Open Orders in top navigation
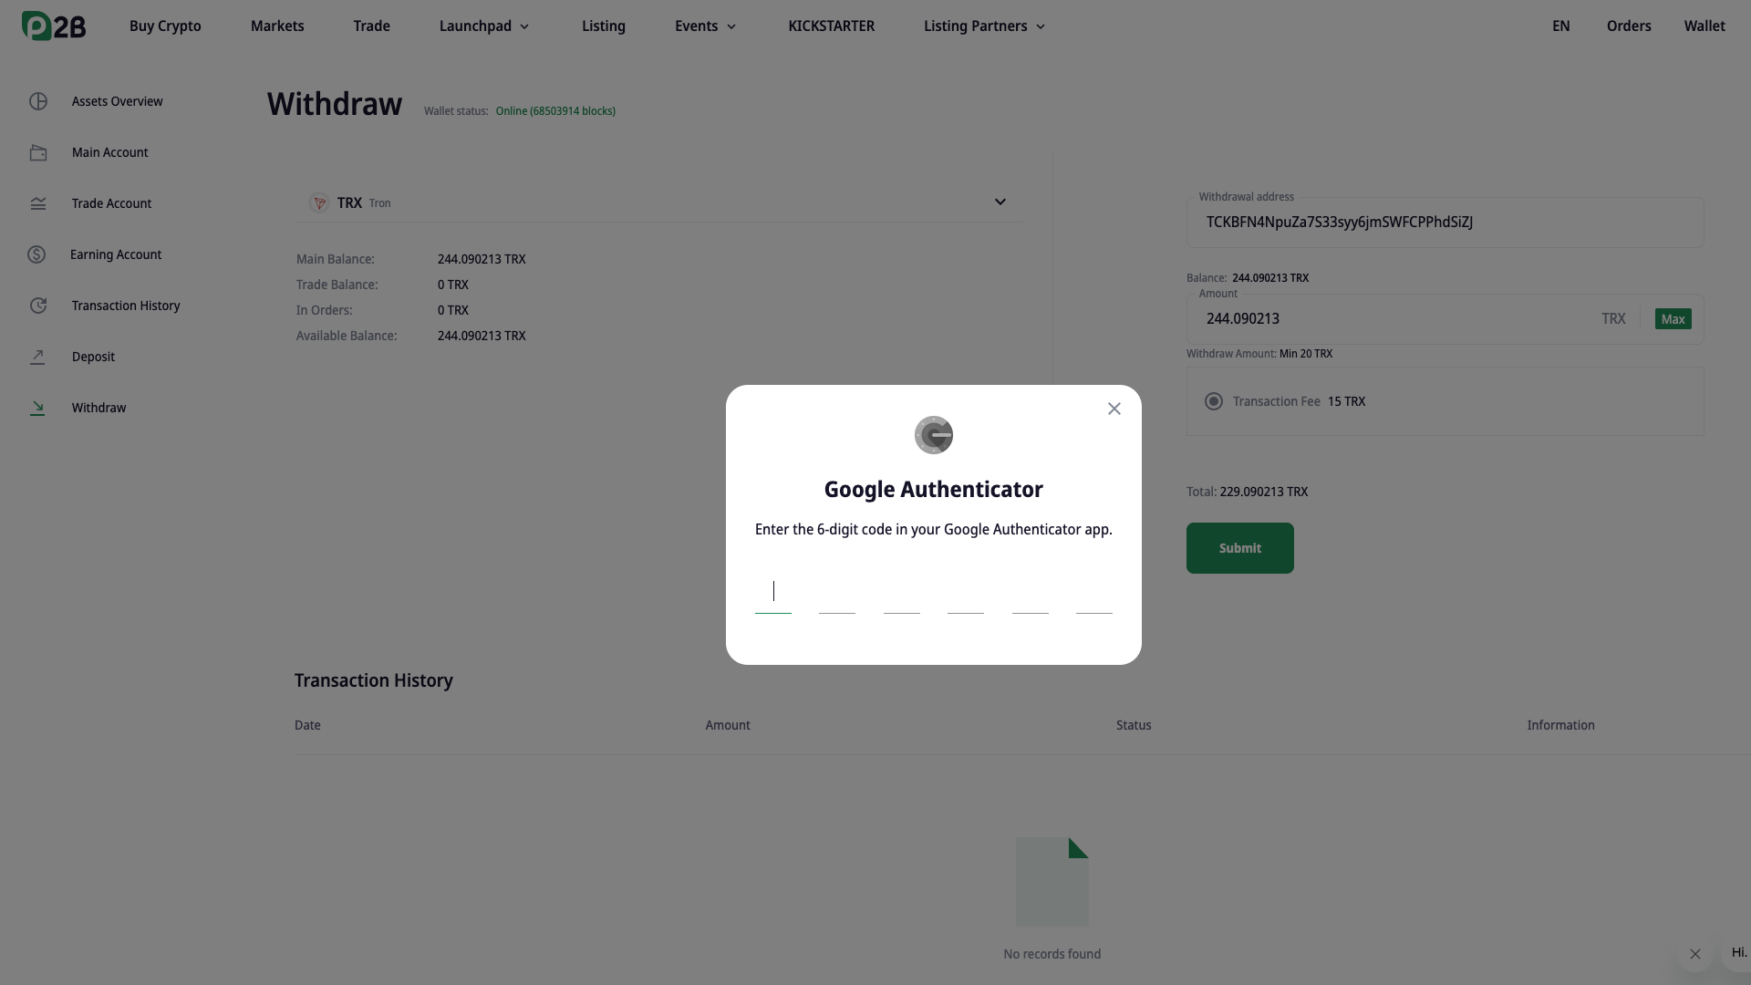This screenshot has height=985, width=1751. click(1629, 26)
